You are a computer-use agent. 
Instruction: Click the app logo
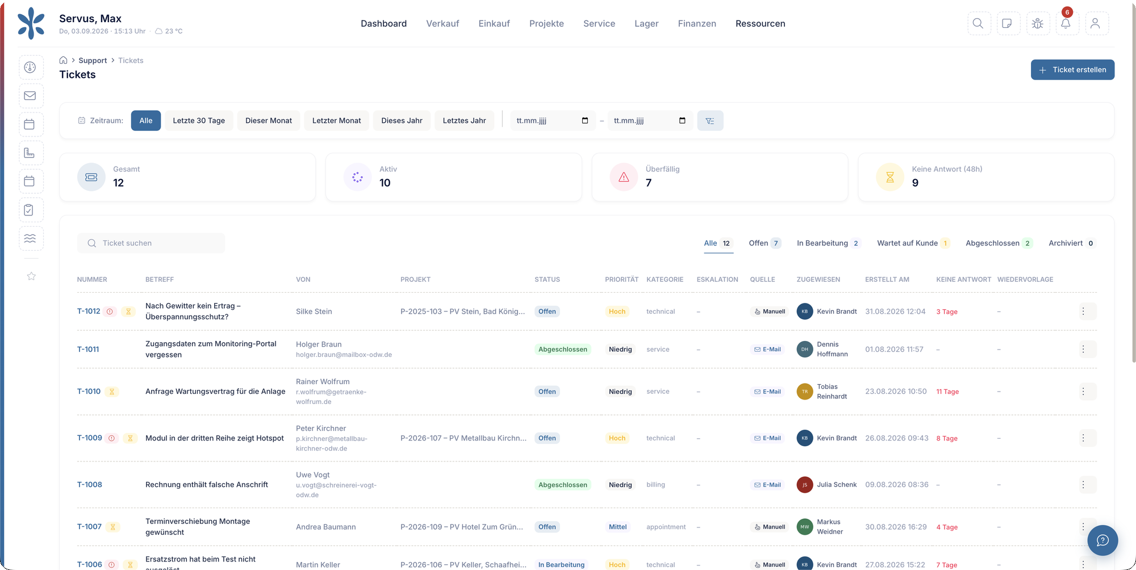(31, 23)
